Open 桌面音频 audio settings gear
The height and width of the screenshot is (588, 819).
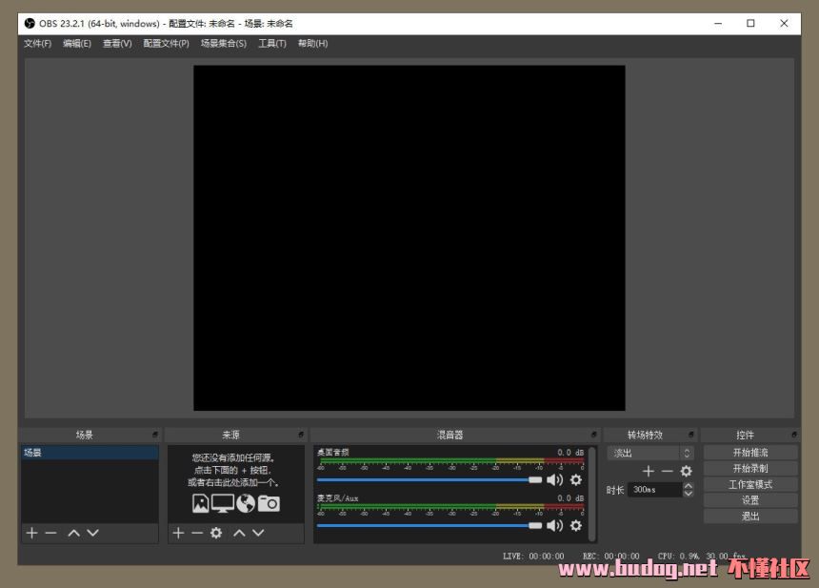(575, 480)
